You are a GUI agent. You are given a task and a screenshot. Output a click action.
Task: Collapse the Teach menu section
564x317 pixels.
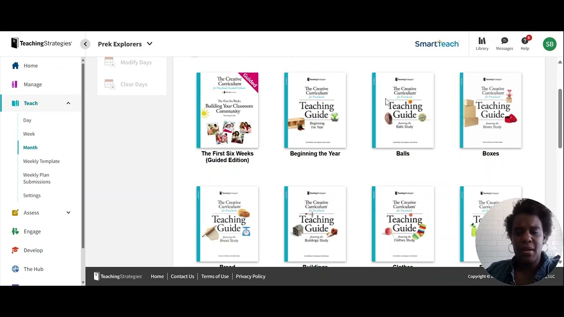(68, 103)
